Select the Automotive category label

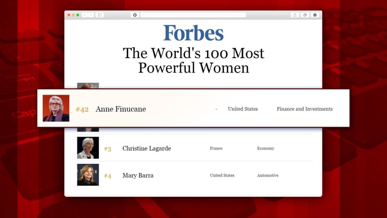268,175
